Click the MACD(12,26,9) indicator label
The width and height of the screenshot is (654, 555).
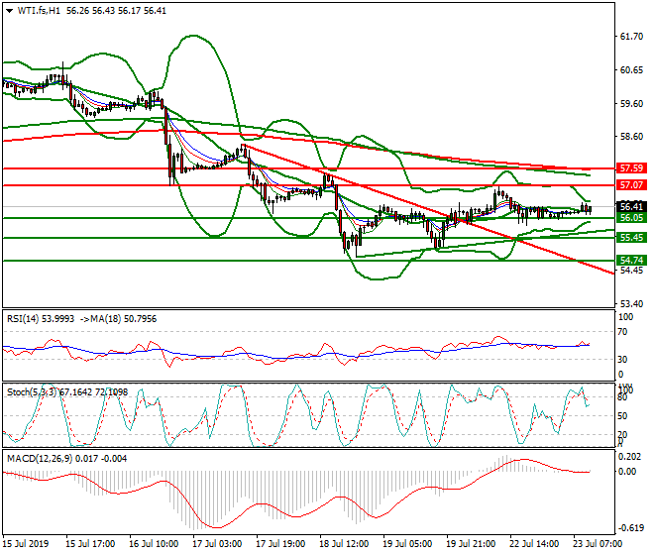point(40,457)
